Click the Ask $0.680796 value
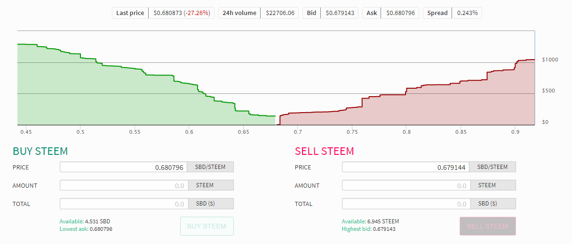Image resolution: width=572 pixels, height=244 pixels. tap(400, 13)
